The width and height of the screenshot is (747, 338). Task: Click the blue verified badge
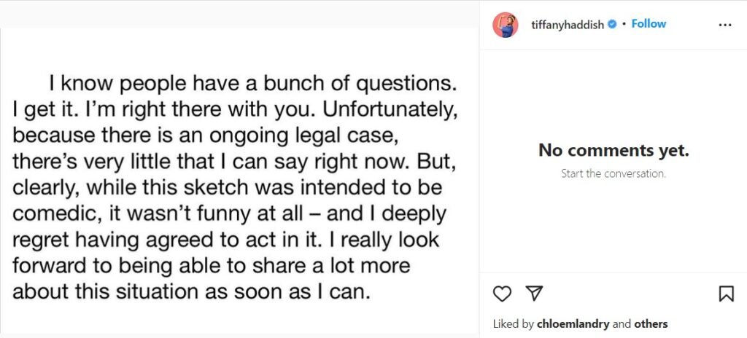pos(612,24)
